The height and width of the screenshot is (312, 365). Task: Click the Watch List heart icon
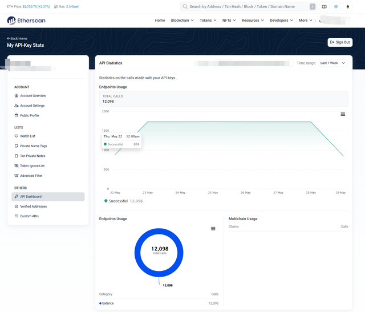17,136
